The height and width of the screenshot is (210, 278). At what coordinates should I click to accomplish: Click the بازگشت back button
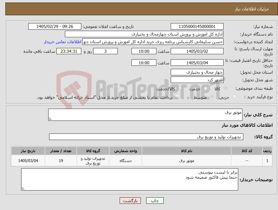click(x=130, y=201)
